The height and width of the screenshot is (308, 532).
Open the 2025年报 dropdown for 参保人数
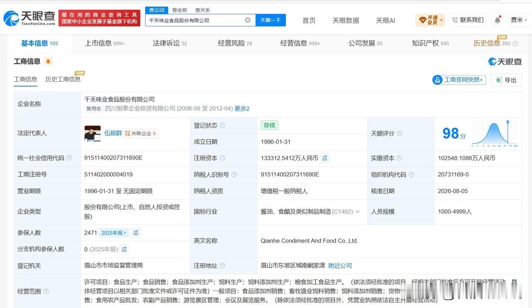[114, 233]
